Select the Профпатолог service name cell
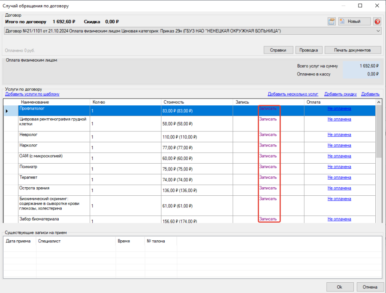386x293 pixels. click(x=54, y=111)
